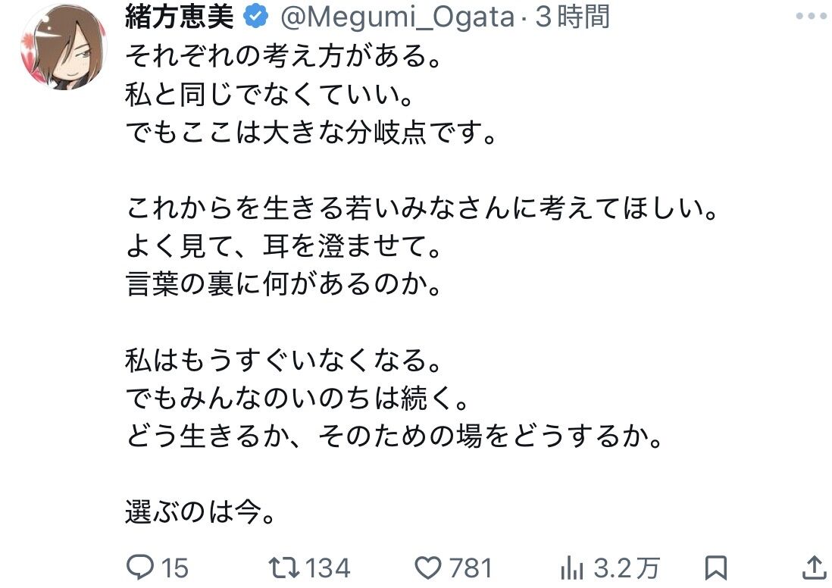
Task: Open the reply speech bubble icon
Action: (x=139, y=568)
